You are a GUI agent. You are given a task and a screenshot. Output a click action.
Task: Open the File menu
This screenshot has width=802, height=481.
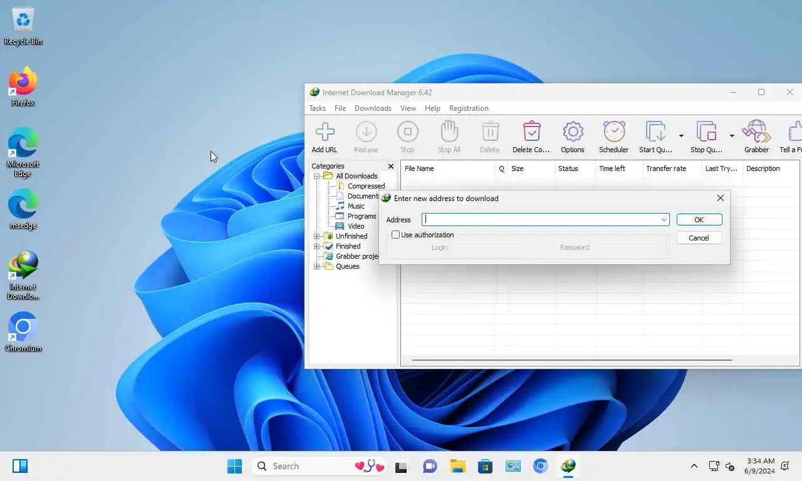(x=340, y=108)
